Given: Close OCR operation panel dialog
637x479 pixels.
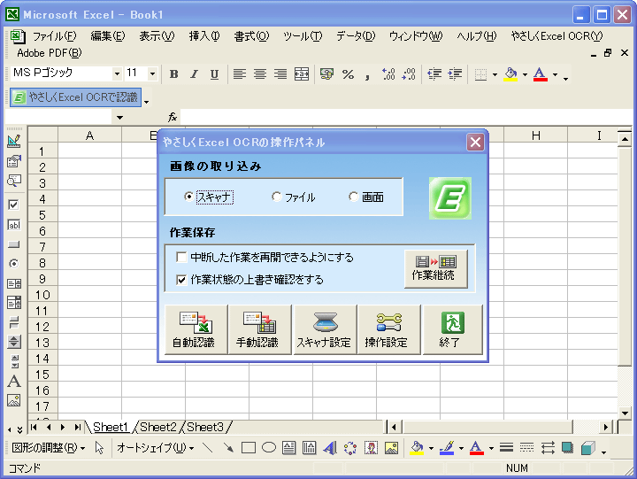Looking at the screenshot, I should pyautogui.click(x=475, y=143).
